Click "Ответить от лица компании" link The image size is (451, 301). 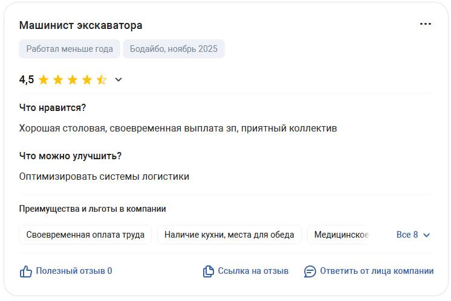click(x=377, y=271)
